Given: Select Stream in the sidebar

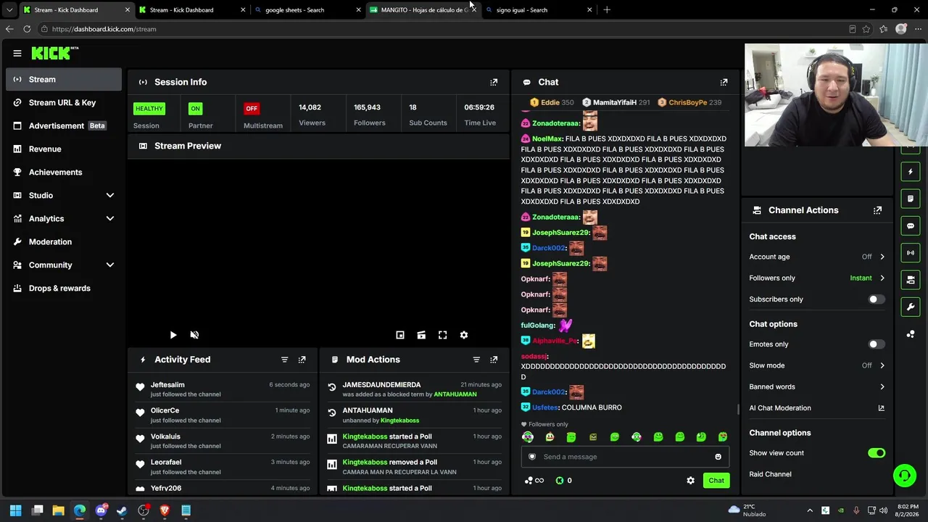Looking at the screenshot, I should pyautogui.click(x=64, y=79).
